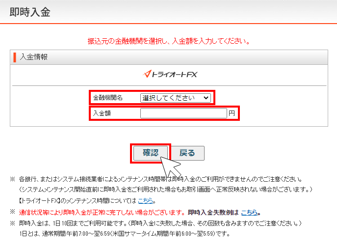
Task: Click the 円 unit text
Action: (x=232, y=113)
